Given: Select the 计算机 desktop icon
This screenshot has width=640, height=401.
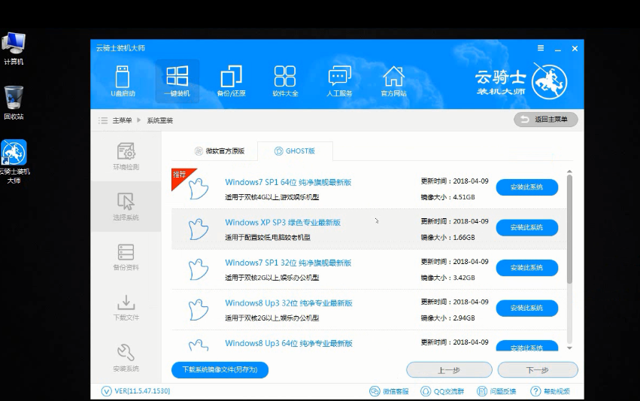Looking at the screenshot, I should (14, 48).
